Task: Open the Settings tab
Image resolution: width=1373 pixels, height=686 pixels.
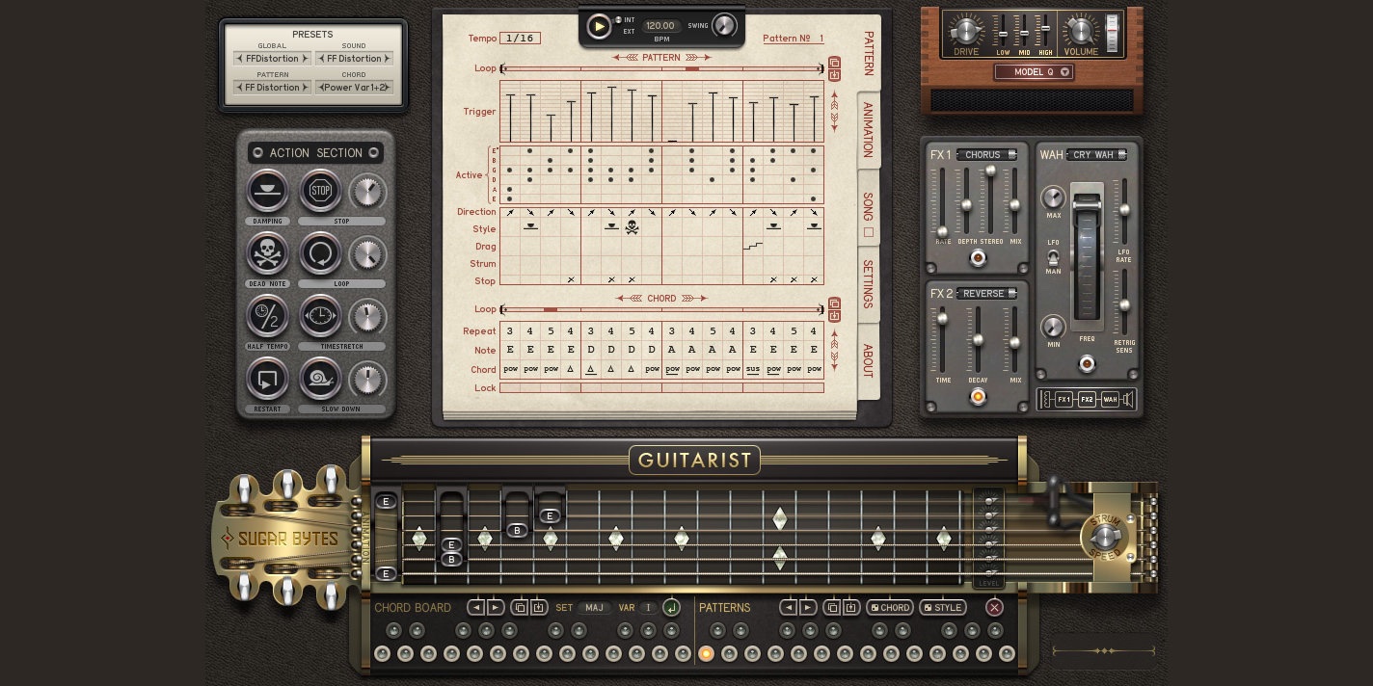Action: coord(868,284)
